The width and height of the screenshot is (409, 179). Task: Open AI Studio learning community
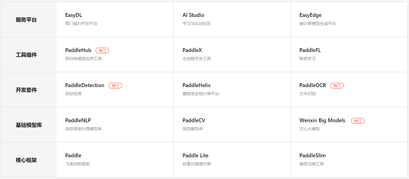coord(193,15)
